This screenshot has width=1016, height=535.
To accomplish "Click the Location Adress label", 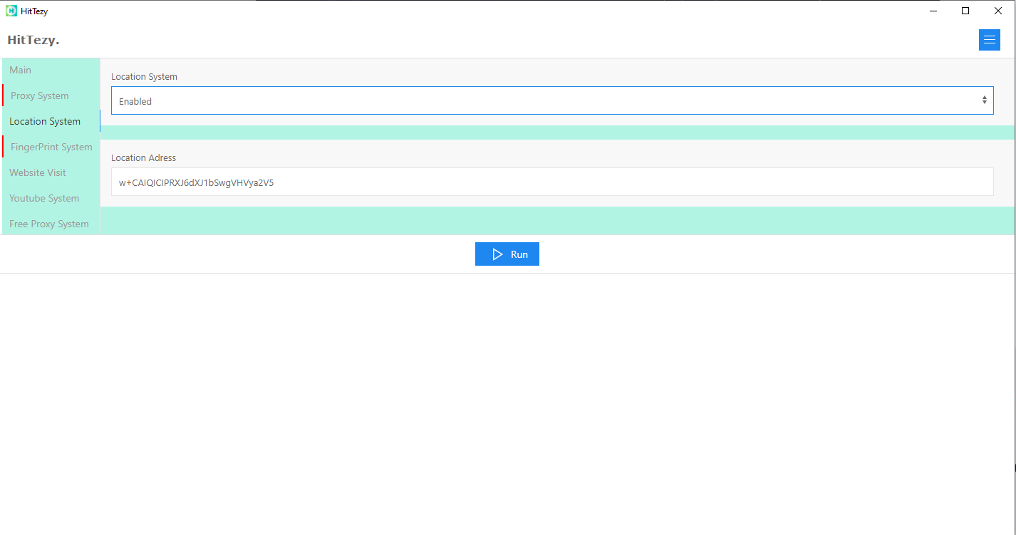I will click(x=143, y=157).
